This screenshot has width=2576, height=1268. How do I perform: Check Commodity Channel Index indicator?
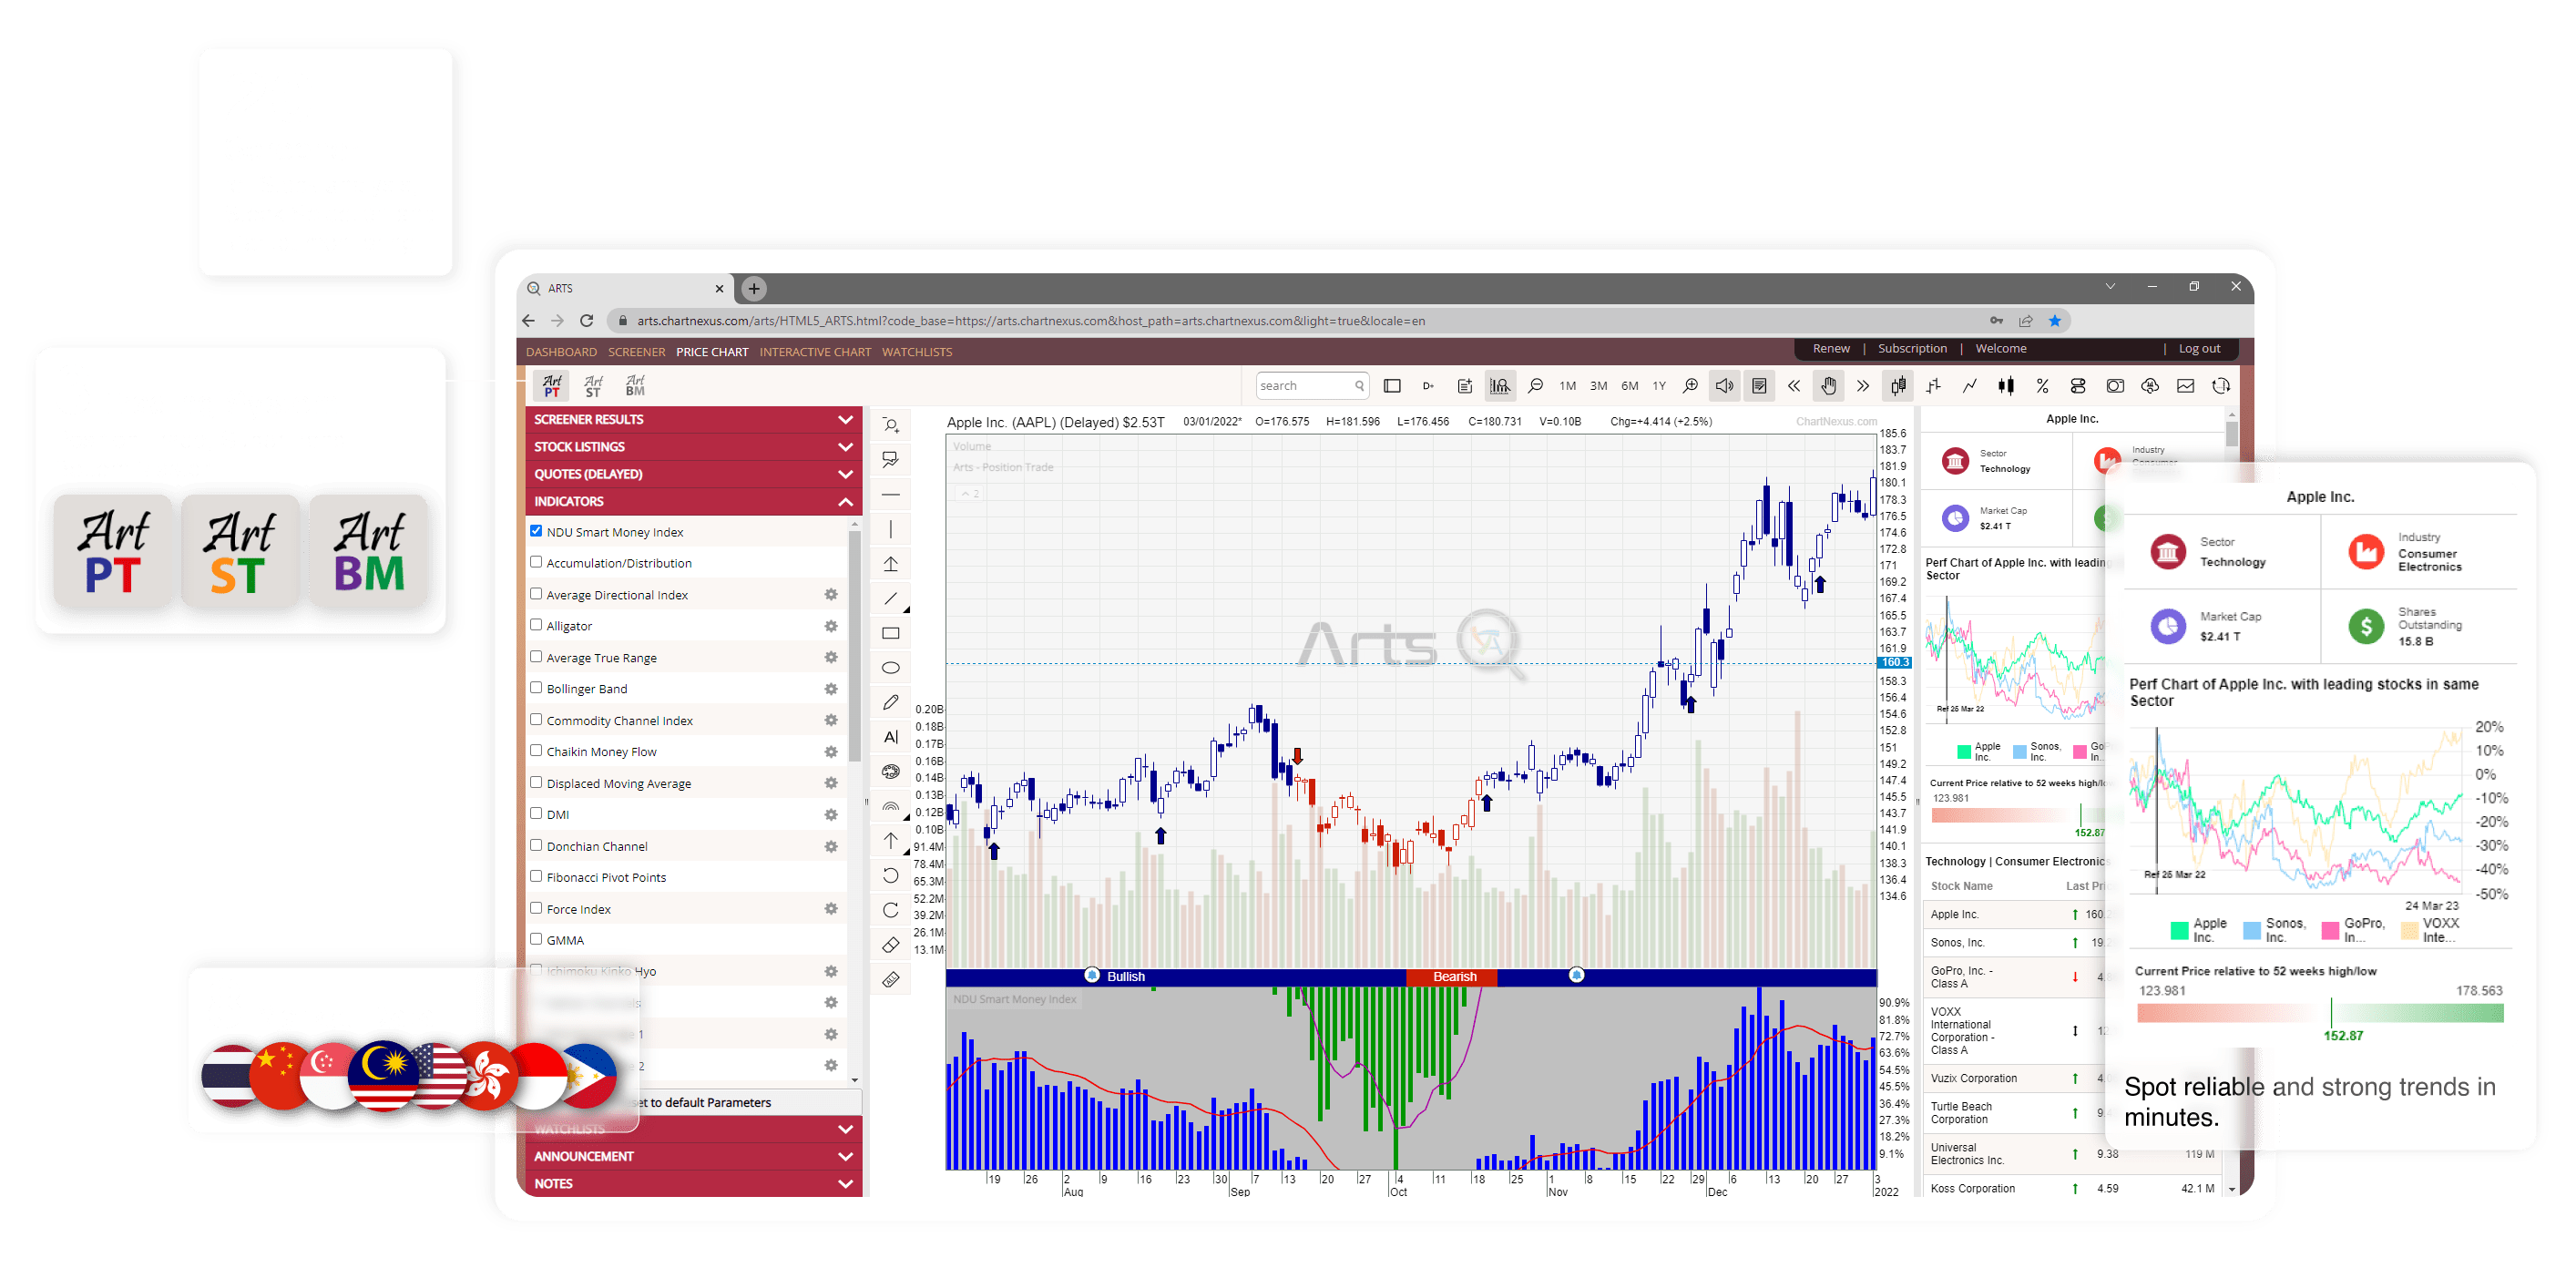pos(536,720)
